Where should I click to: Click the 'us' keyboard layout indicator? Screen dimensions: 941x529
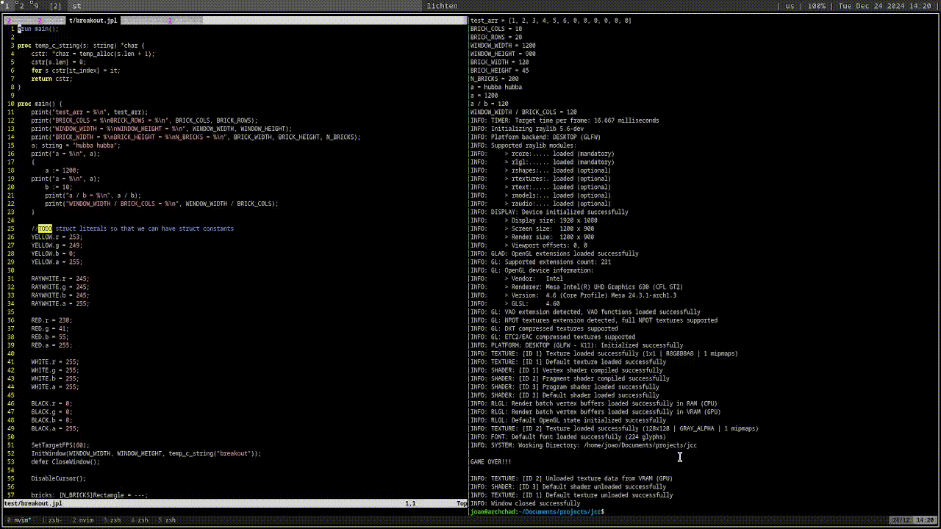790,6
